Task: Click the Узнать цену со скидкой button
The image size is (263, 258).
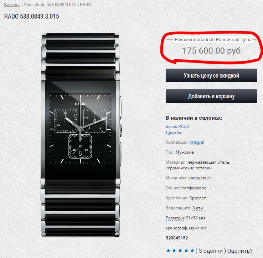Action: click(211, 75)
